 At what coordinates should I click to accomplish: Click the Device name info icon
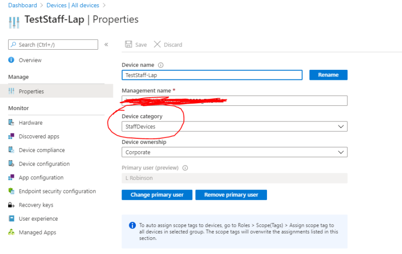coord(160,65)
